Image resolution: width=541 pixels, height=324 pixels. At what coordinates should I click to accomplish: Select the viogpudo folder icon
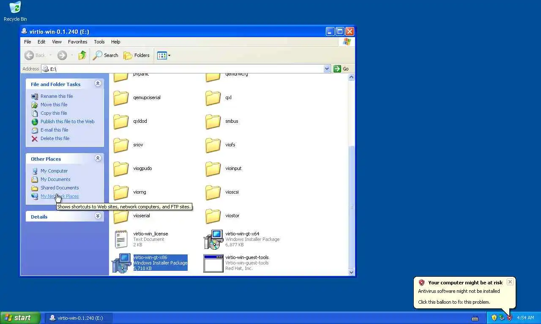[121, 168]
